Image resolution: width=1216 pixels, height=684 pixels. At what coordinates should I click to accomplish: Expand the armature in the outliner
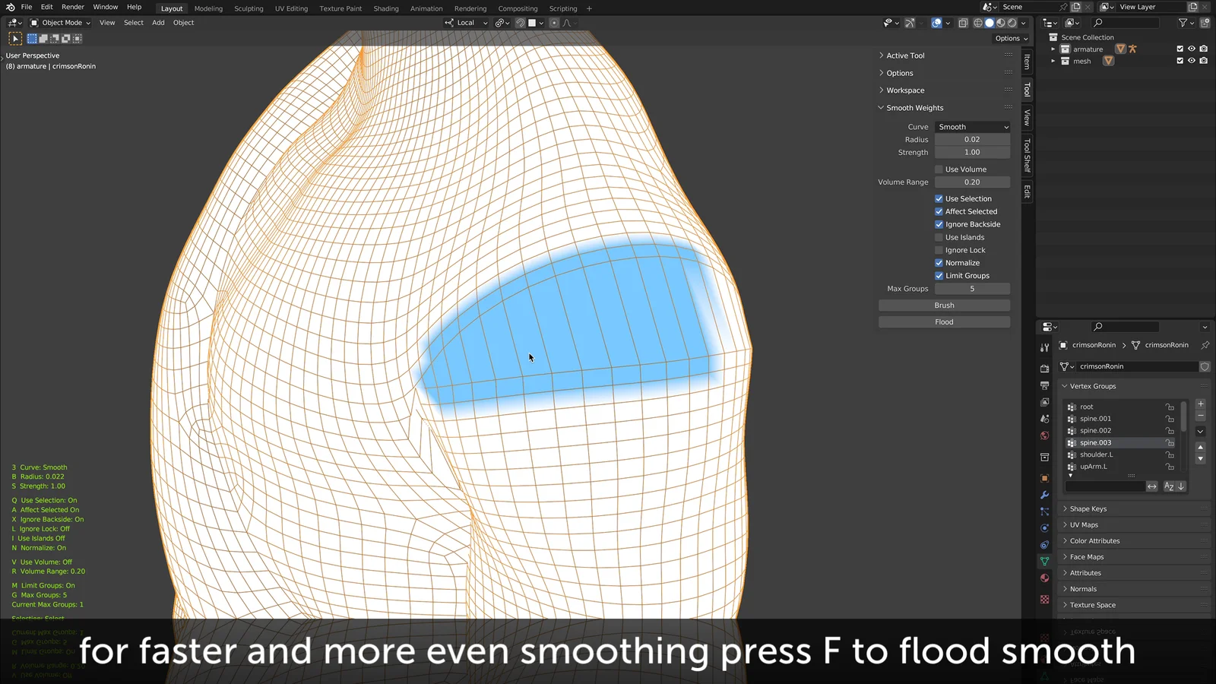(x=1054, y=49)
